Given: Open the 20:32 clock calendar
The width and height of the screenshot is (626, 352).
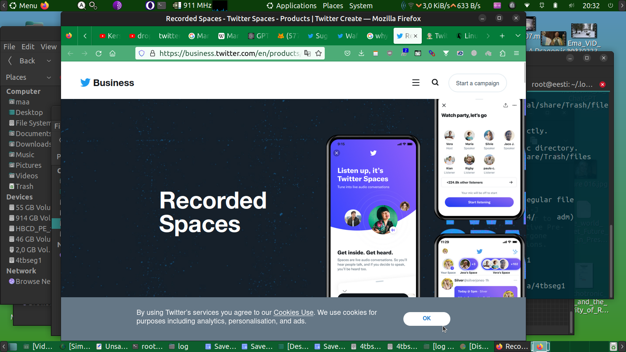Looking at the screenshot, I should click(591, 5).
